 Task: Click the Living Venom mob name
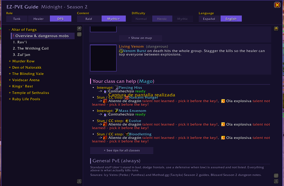[x=131, y=47]
